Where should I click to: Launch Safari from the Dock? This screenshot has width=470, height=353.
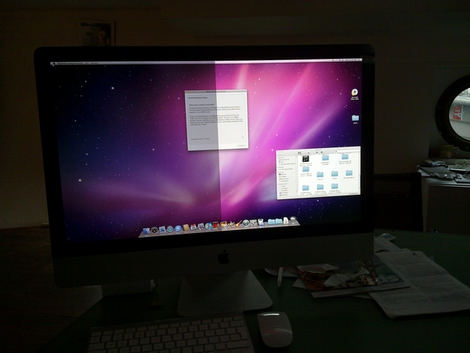click(170, 229)
